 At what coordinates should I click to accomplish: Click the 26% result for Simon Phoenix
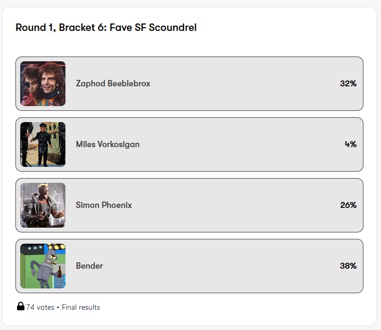click(348, 205)
